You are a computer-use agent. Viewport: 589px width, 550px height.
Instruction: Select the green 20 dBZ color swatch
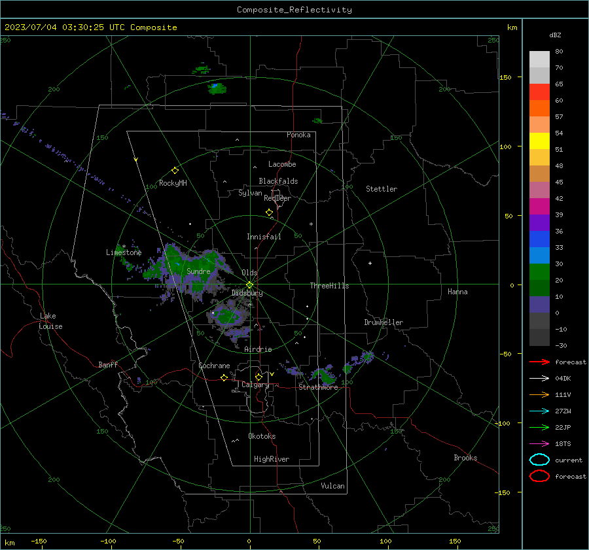pos(539,272)
